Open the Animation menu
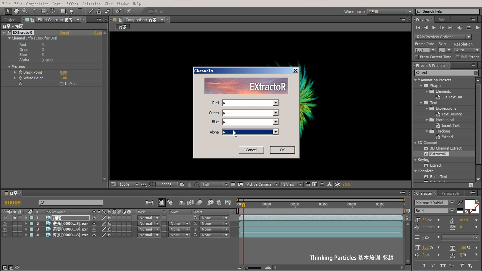Image resolution: width=482 pixels, height=271 pixels. [91, 4]
